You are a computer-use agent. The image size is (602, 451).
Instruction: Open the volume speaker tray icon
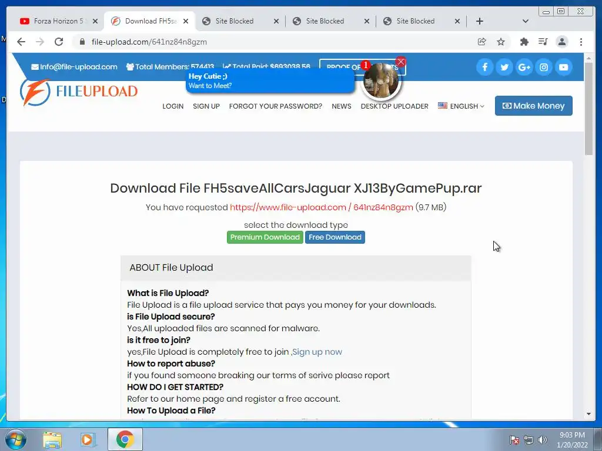tap(542, 440)
